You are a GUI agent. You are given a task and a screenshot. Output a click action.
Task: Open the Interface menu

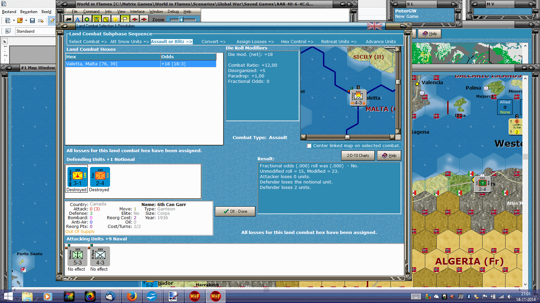(137, 11)
